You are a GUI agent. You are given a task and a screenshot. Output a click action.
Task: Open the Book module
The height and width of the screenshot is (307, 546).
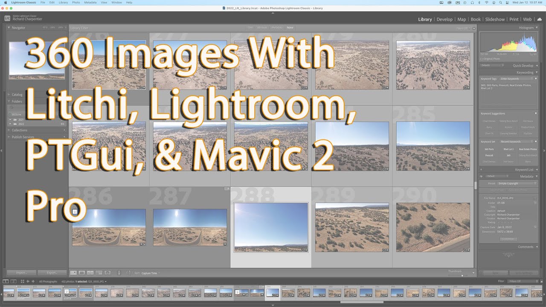[x=476, y=19]
